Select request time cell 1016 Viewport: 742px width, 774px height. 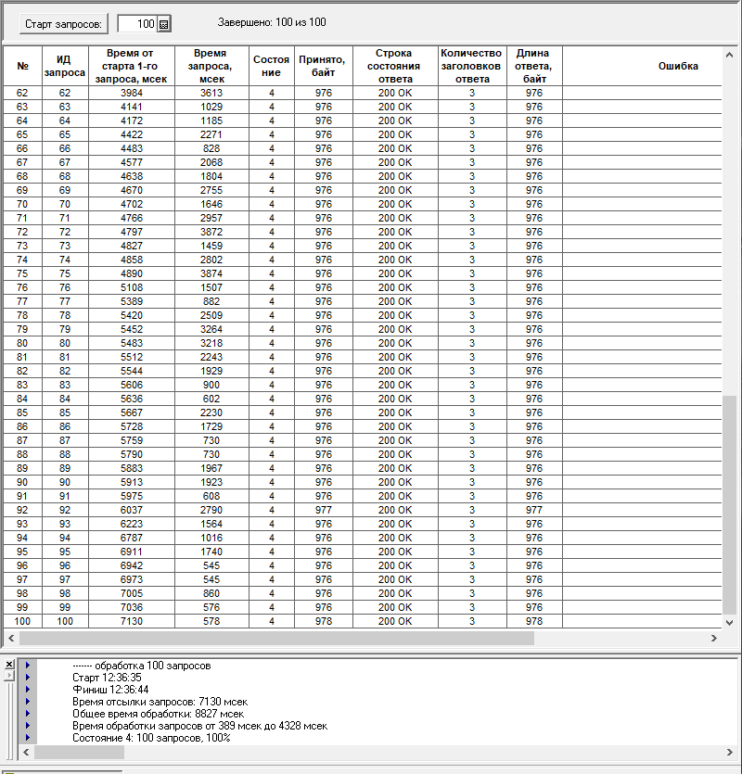coord(211,538)
